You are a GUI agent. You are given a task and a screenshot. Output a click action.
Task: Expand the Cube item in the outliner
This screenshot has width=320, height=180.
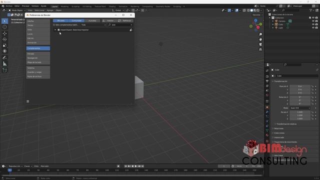[273, 24]
